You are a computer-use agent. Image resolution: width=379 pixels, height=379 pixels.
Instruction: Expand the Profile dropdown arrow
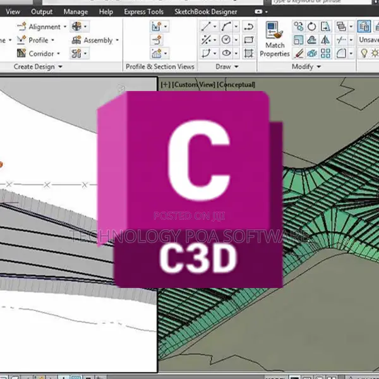[52, 40]
